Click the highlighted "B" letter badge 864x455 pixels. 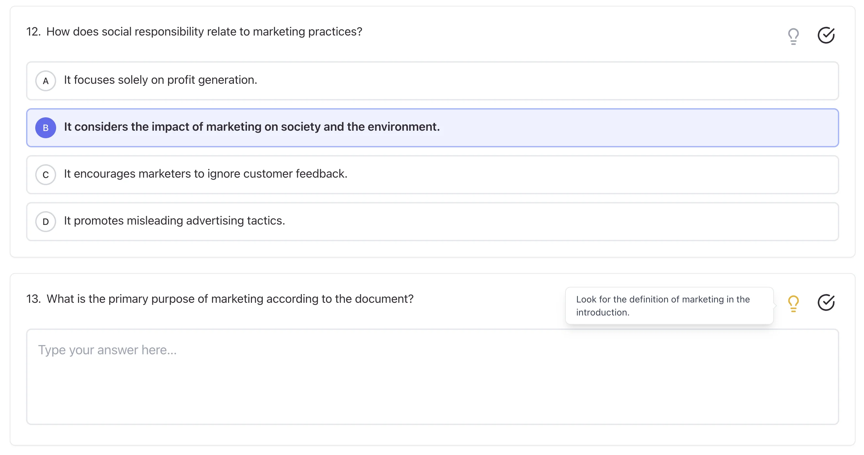tap(45, 128)
